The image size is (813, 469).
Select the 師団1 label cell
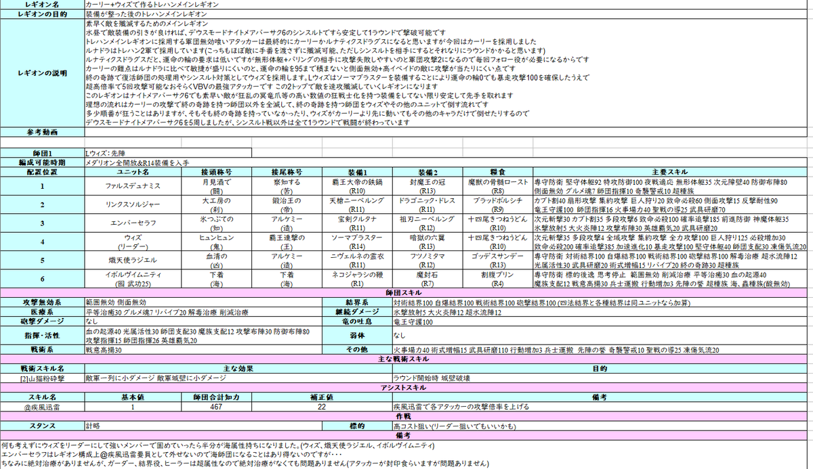pyautogui.click(x=42, y=154)
